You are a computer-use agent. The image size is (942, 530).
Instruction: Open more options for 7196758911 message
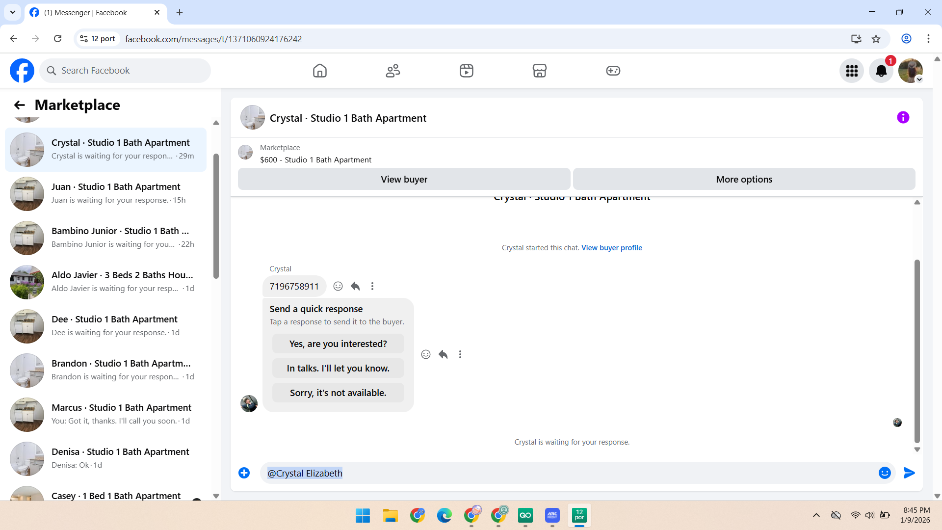[x=372, y=286]
